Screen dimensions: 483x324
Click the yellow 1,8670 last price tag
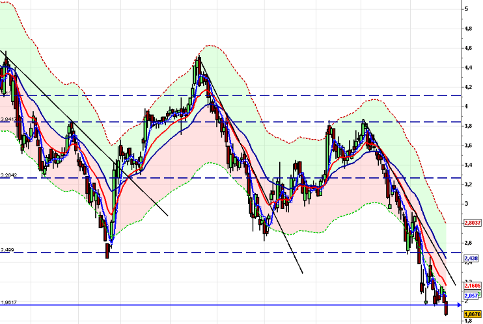pos(473,314)
